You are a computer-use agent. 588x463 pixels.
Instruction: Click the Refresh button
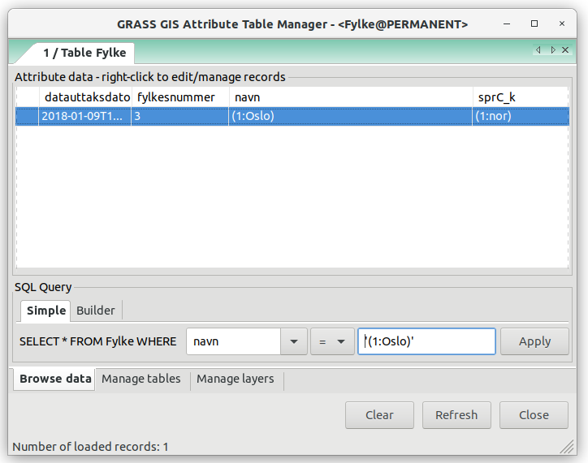point(456,415)
